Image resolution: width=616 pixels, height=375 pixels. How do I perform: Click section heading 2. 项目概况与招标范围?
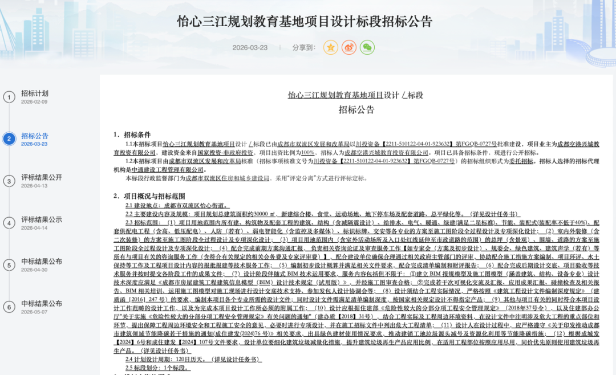[x=149, y=196]
